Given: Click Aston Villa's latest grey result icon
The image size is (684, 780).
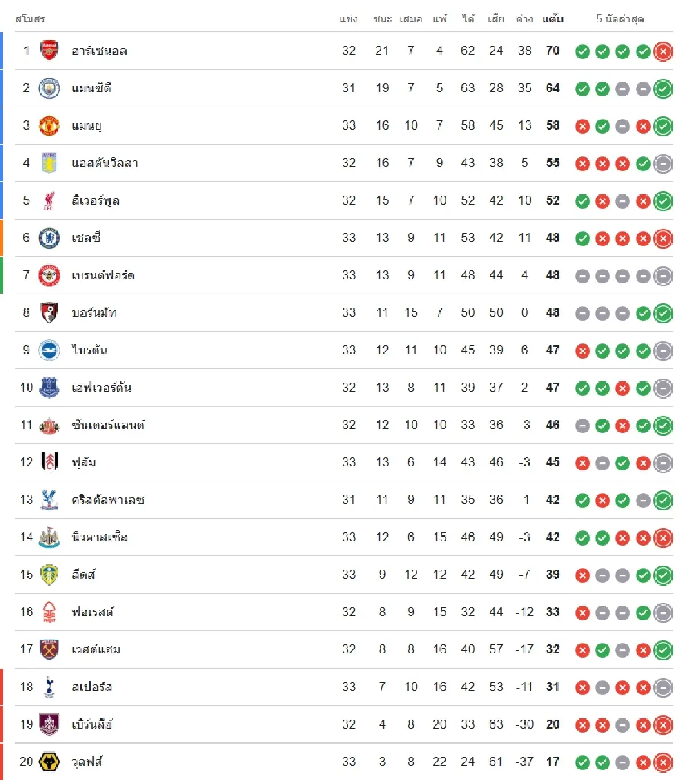Looking at the screenshot, I should [x=663, y=164].
